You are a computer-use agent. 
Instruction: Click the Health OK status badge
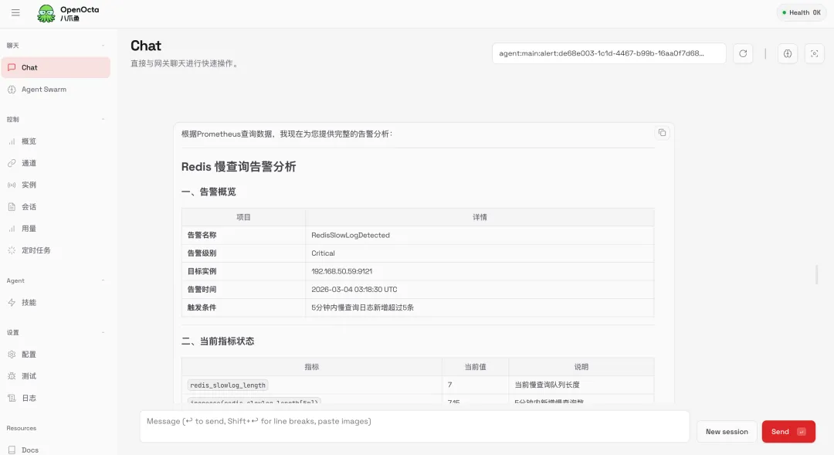point(800,12)
